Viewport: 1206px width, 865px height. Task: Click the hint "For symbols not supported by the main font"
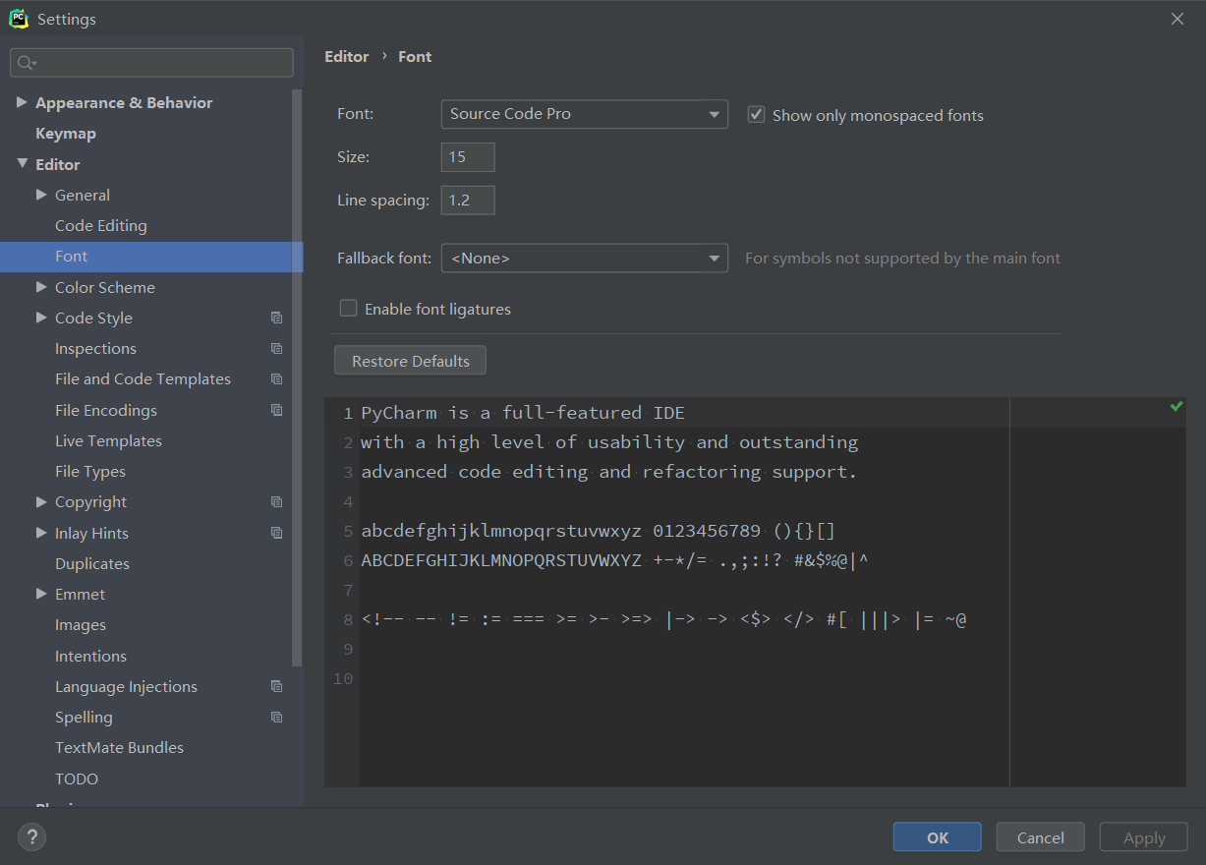coord(902,259)
